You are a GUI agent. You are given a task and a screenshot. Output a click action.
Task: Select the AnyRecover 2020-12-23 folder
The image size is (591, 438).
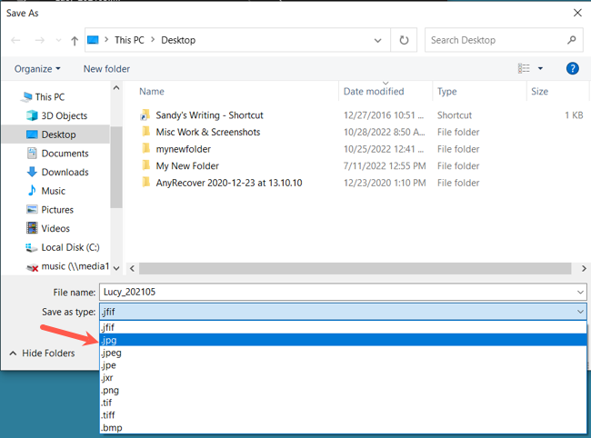click(229, 183)
